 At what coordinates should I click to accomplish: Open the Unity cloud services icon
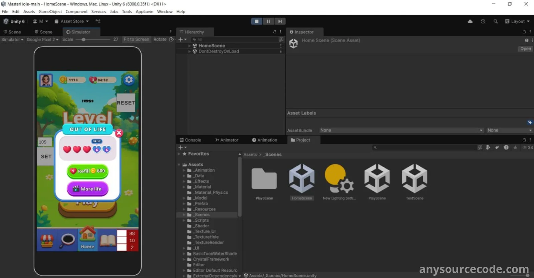click(470, 21)
